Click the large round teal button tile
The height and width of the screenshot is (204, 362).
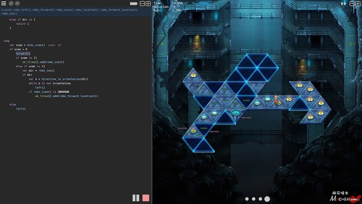point(236,113)
